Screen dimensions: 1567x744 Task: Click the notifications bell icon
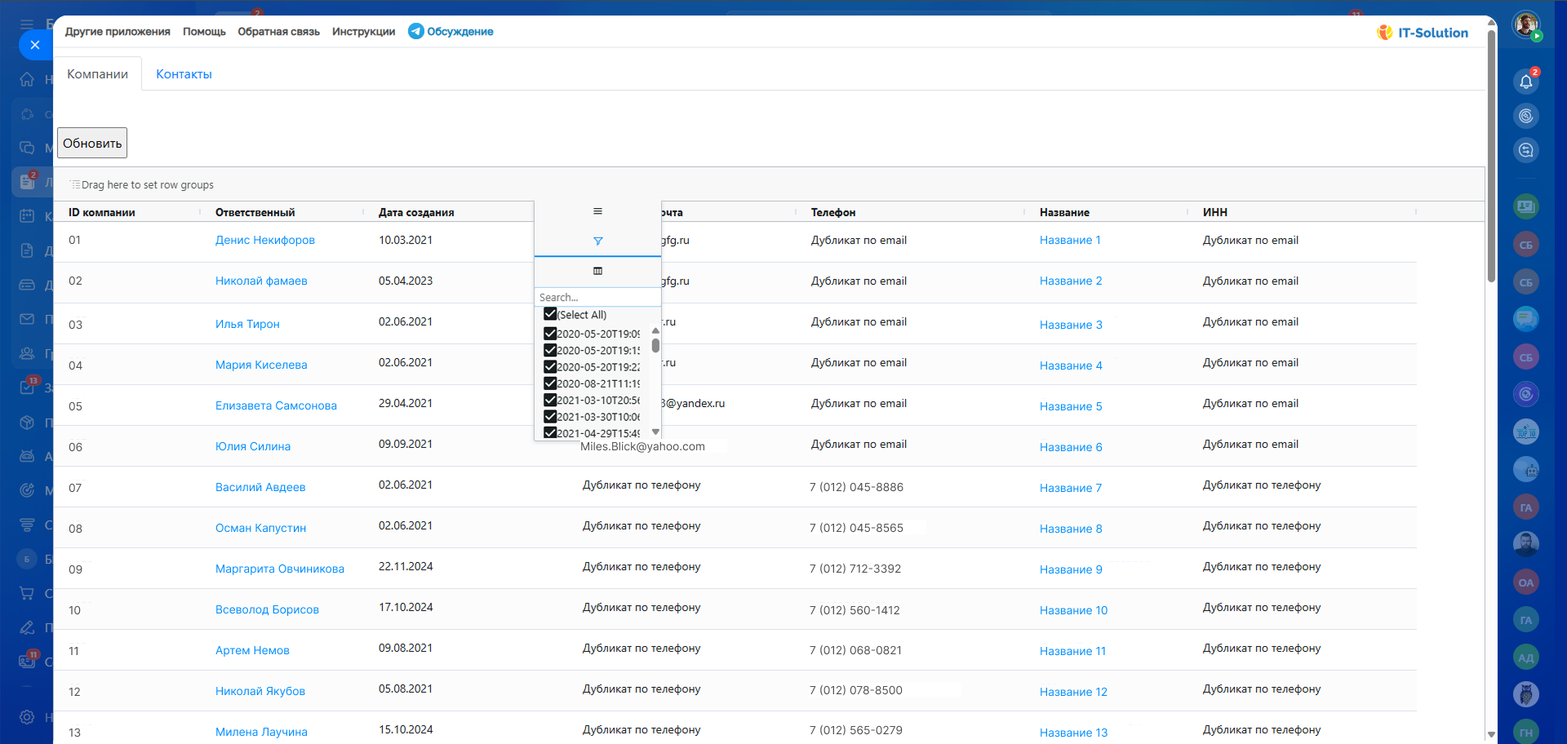point(1525,81)
